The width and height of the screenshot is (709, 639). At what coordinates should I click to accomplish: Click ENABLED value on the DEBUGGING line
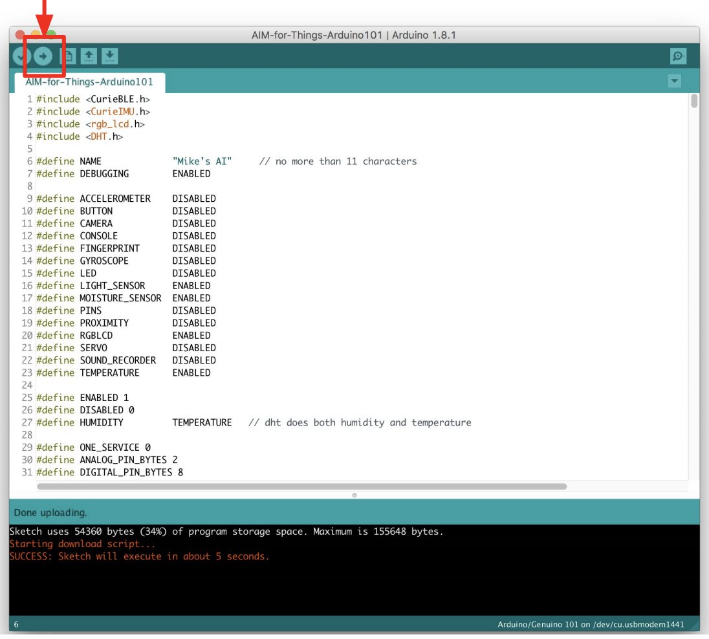pyautogui.click(x=191, y=174)
